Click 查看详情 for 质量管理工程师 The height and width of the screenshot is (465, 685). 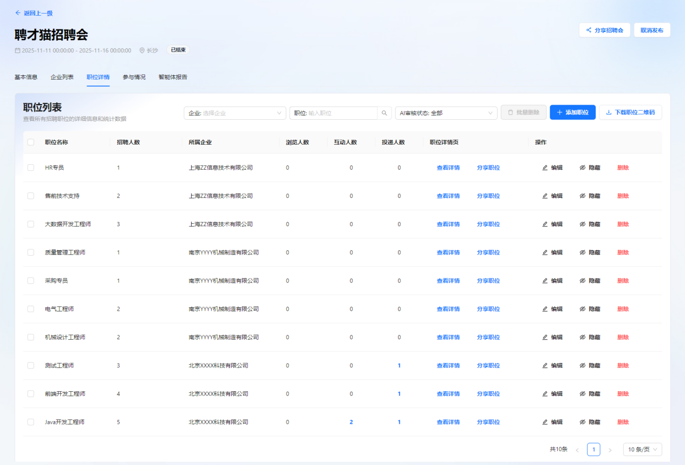[448, 253]
